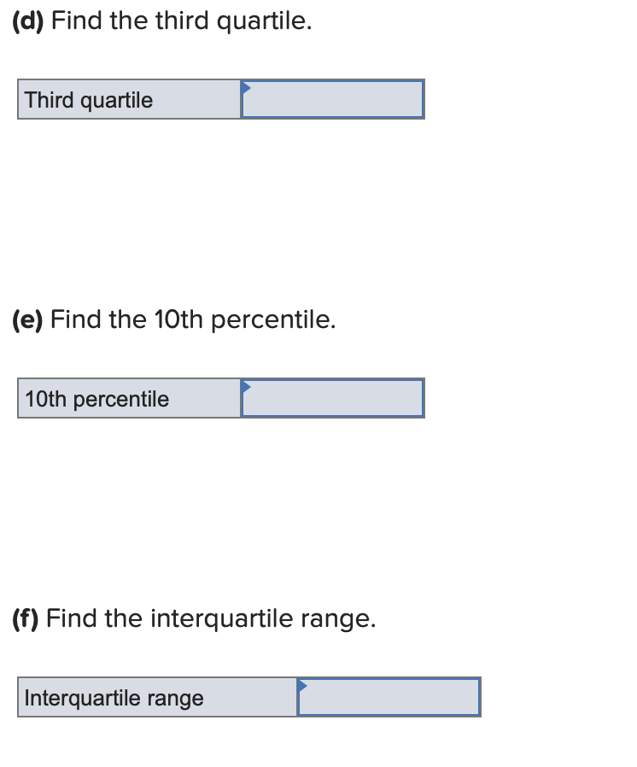Select the Third quartile label cell
637x767 pixels.
pos(128,100)
